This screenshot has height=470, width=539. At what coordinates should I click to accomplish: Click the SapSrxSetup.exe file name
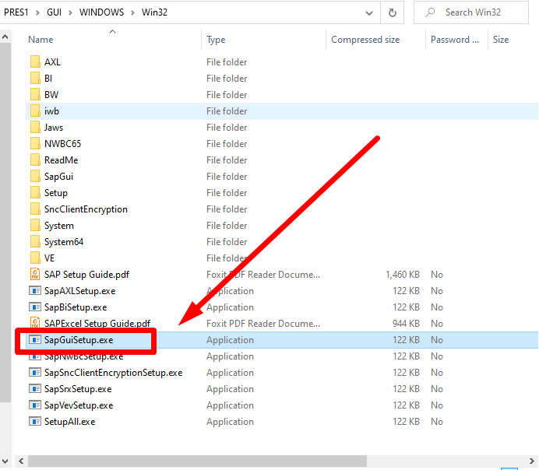click(78, 389)
